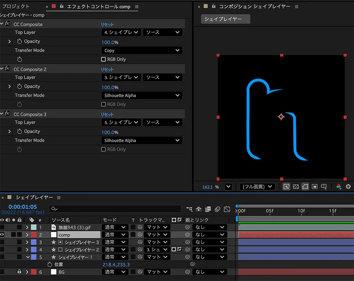Click current timecode 0:00:01:05

(23, 207)
